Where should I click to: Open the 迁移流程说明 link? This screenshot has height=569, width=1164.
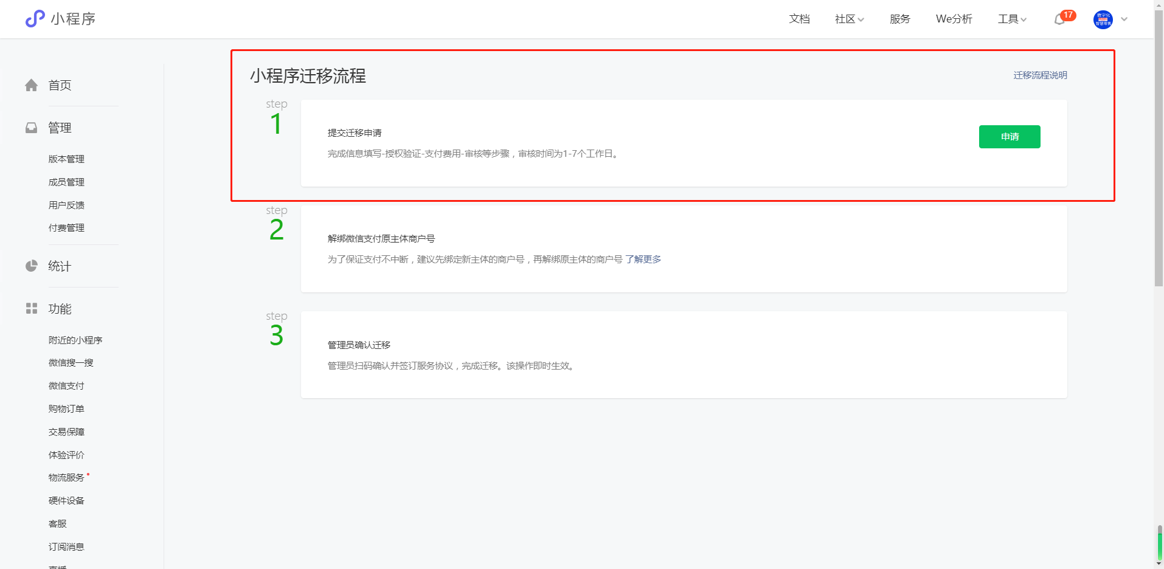(x=1040, y=75)
